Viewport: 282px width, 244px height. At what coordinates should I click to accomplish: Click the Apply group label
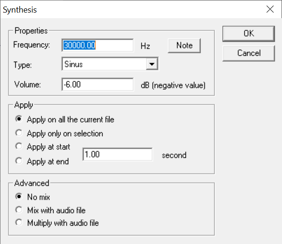[x=23, y=105]
